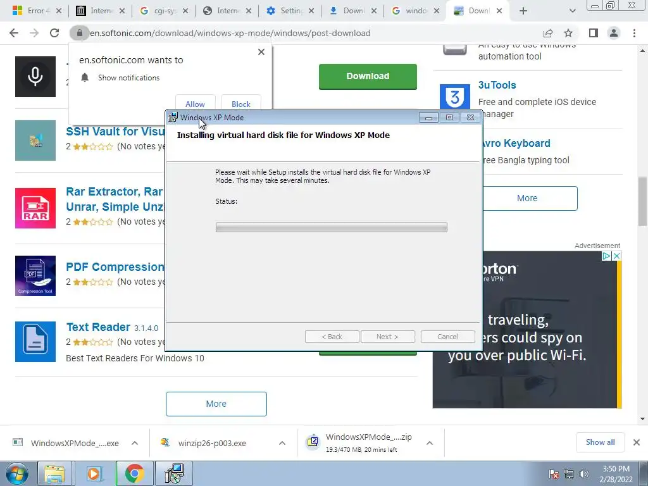This screenshot has height=486, width=648.
Task: Close the Norton advertisement
Action: [x=616, y=256]
